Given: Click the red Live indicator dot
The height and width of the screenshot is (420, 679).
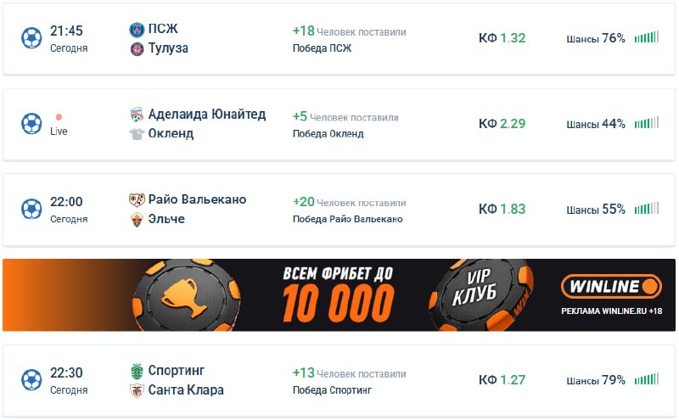Looking at the screenshot, I should [x=59, y=117].
